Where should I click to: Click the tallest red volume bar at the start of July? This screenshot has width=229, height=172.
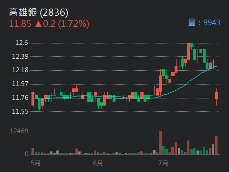pyautogui.click(x=160, y=143)
